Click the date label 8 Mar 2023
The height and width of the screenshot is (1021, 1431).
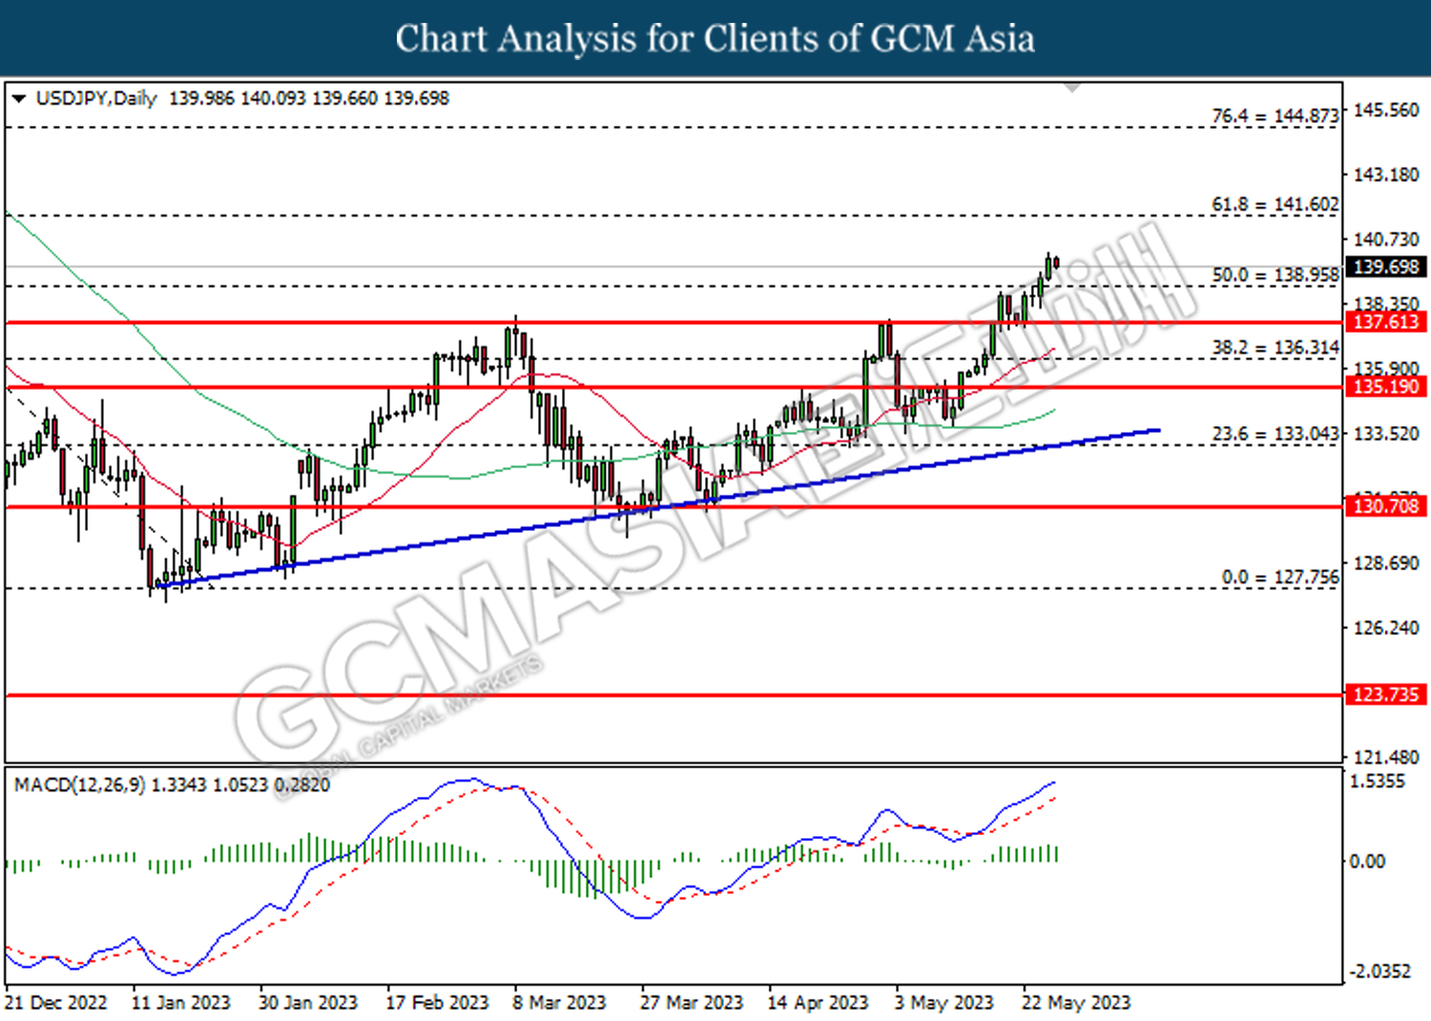pos(559,1003)
